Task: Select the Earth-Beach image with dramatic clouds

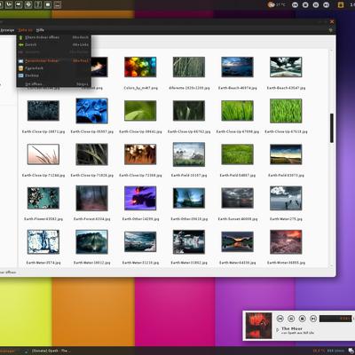Action: pos(286,67)
